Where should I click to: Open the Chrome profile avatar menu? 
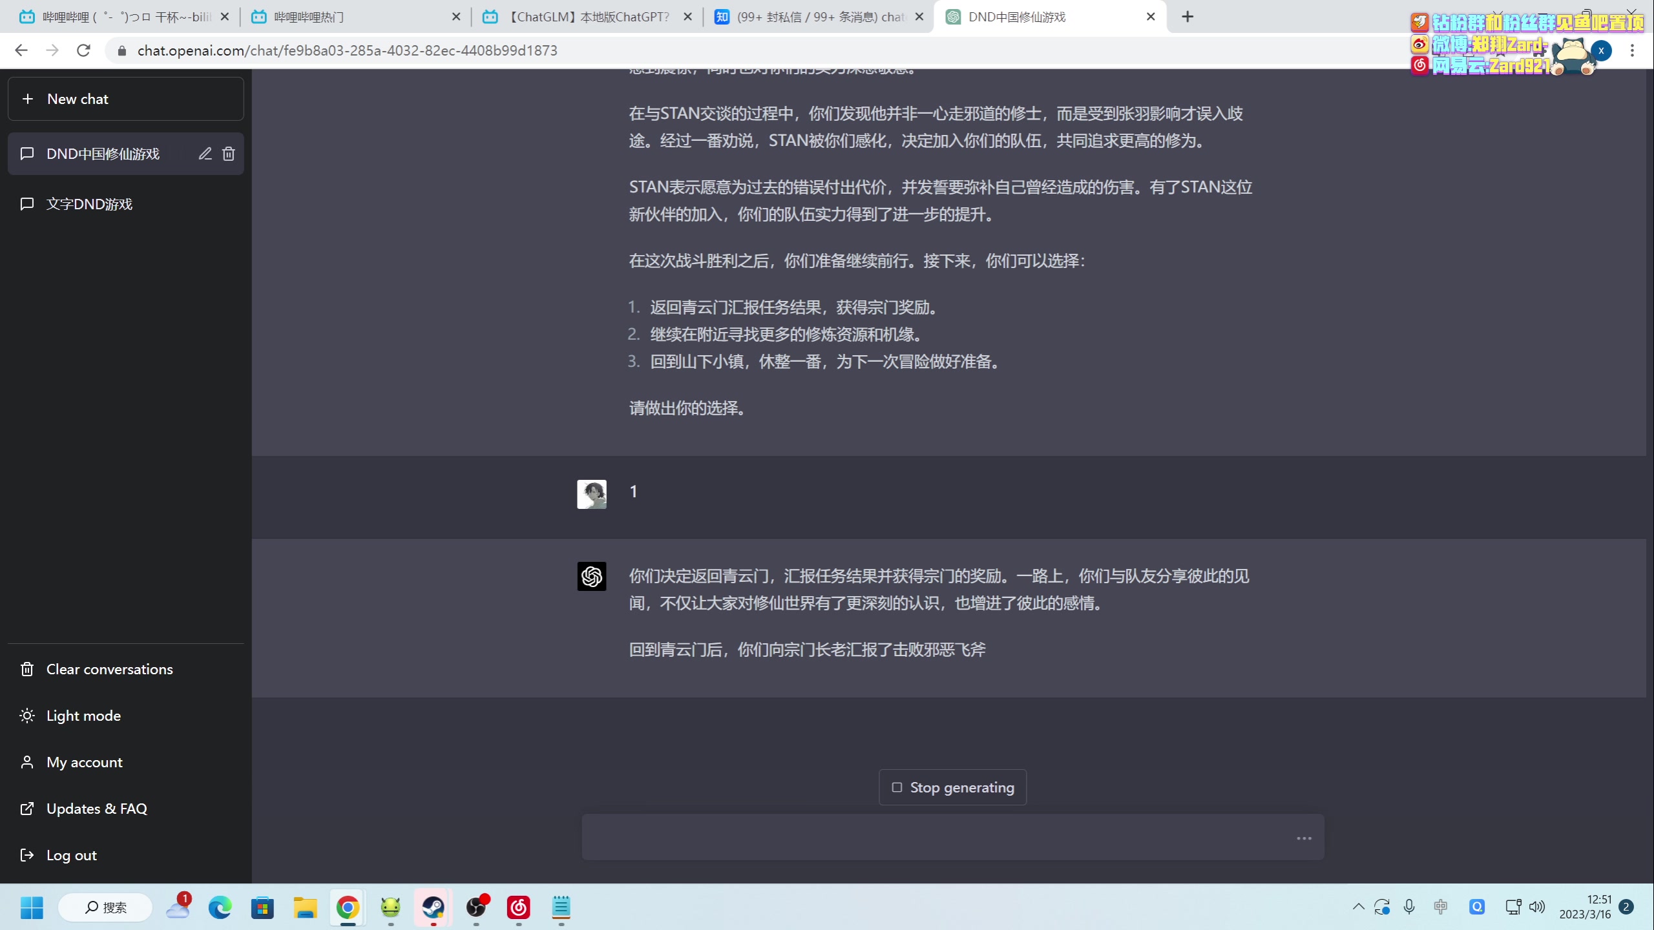tap(1601, 50)
